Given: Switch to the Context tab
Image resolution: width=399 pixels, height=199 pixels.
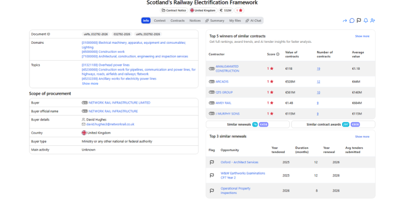Looking at the screenshot, I should click(x=160, y=20).
